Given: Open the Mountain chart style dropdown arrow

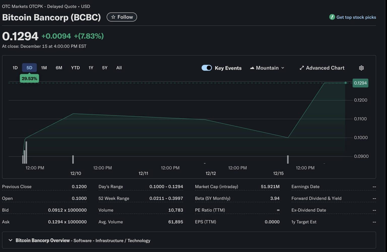Looking at the screenshot, I should 283,68.
